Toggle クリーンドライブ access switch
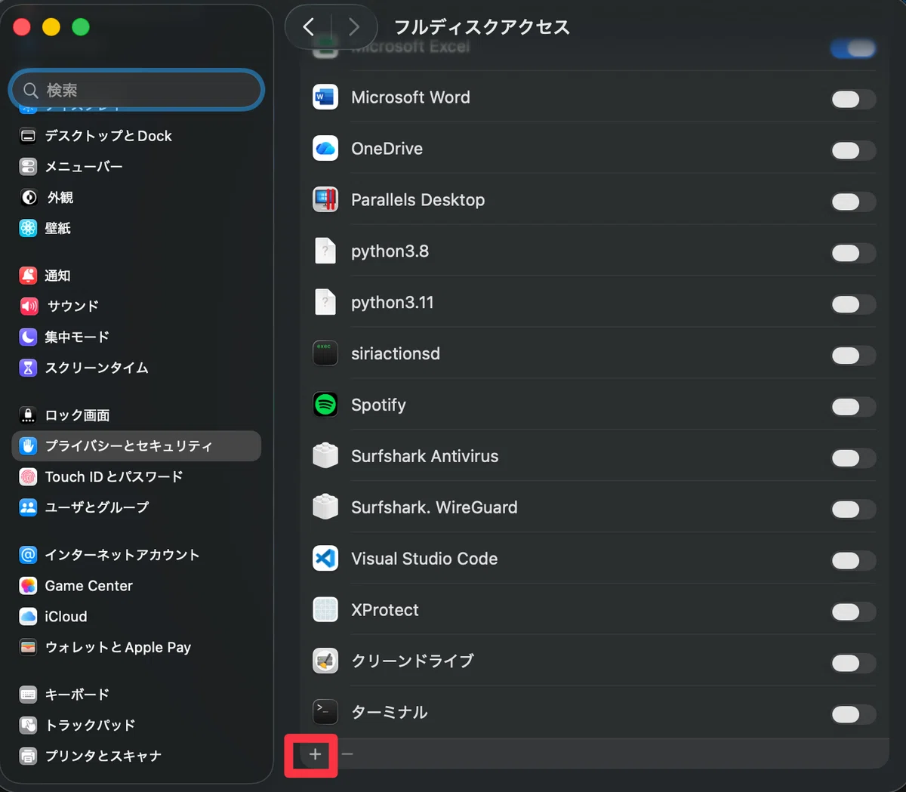Image resolution: width=906 pixels, height=792 pixels. pyautogui.click(x=853, y=663)
